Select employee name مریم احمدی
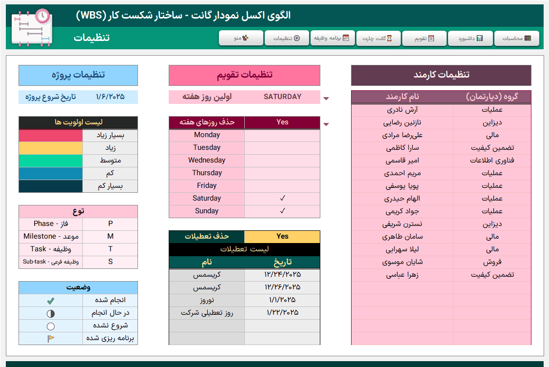 click(x=402, y=173)
